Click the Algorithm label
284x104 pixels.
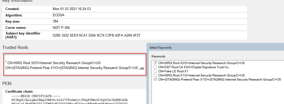point(14,15)
